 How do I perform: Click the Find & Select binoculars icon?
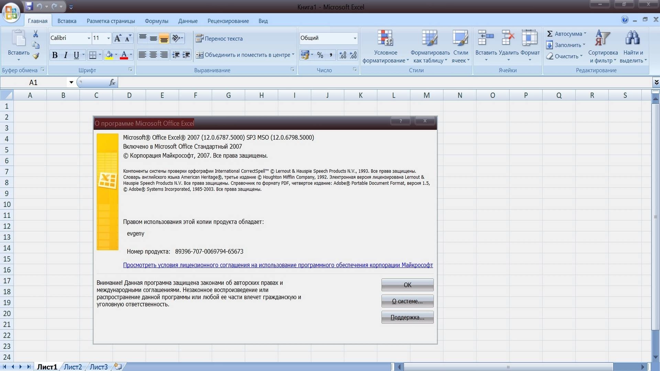coord(632,38)
